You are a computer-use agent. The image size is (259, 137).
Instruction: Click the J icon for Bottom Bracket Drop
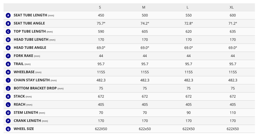(8, 88)
